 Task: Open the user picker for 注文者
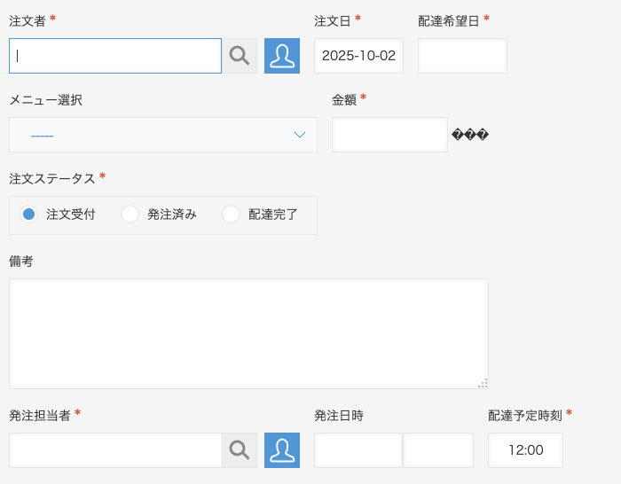(x=282, y=56)
